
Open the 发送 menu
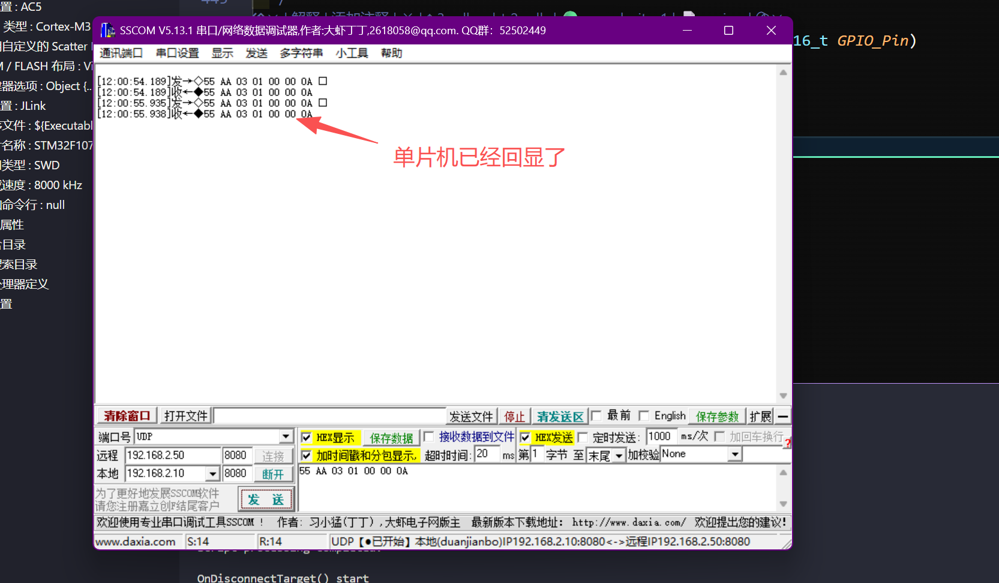coord(256,53)
